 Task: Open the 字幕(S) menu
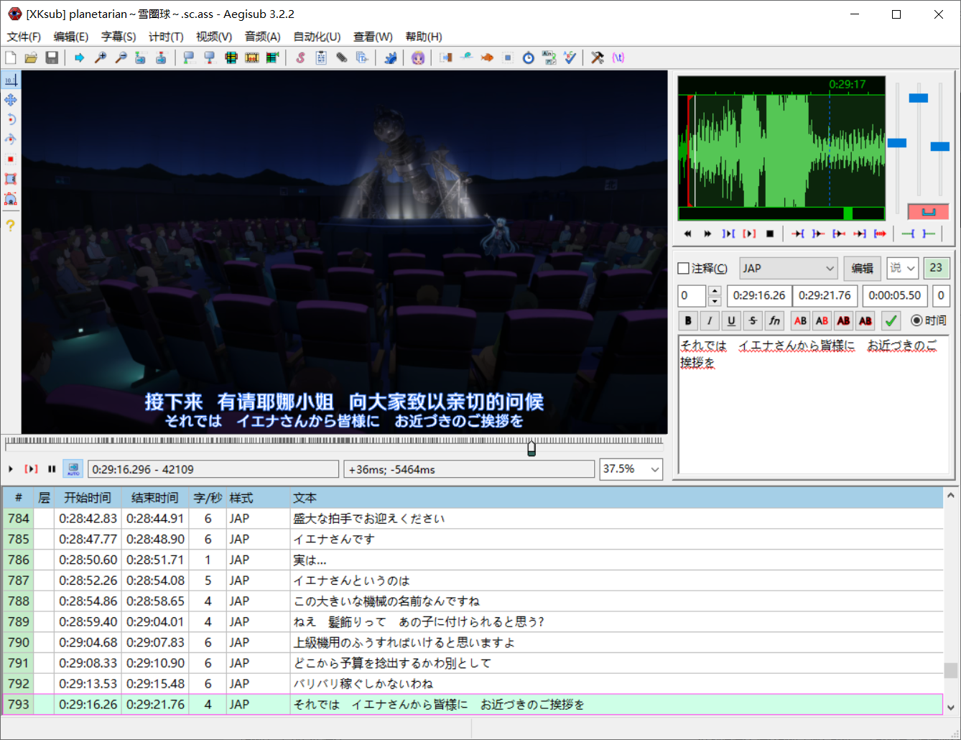[119, 37]
